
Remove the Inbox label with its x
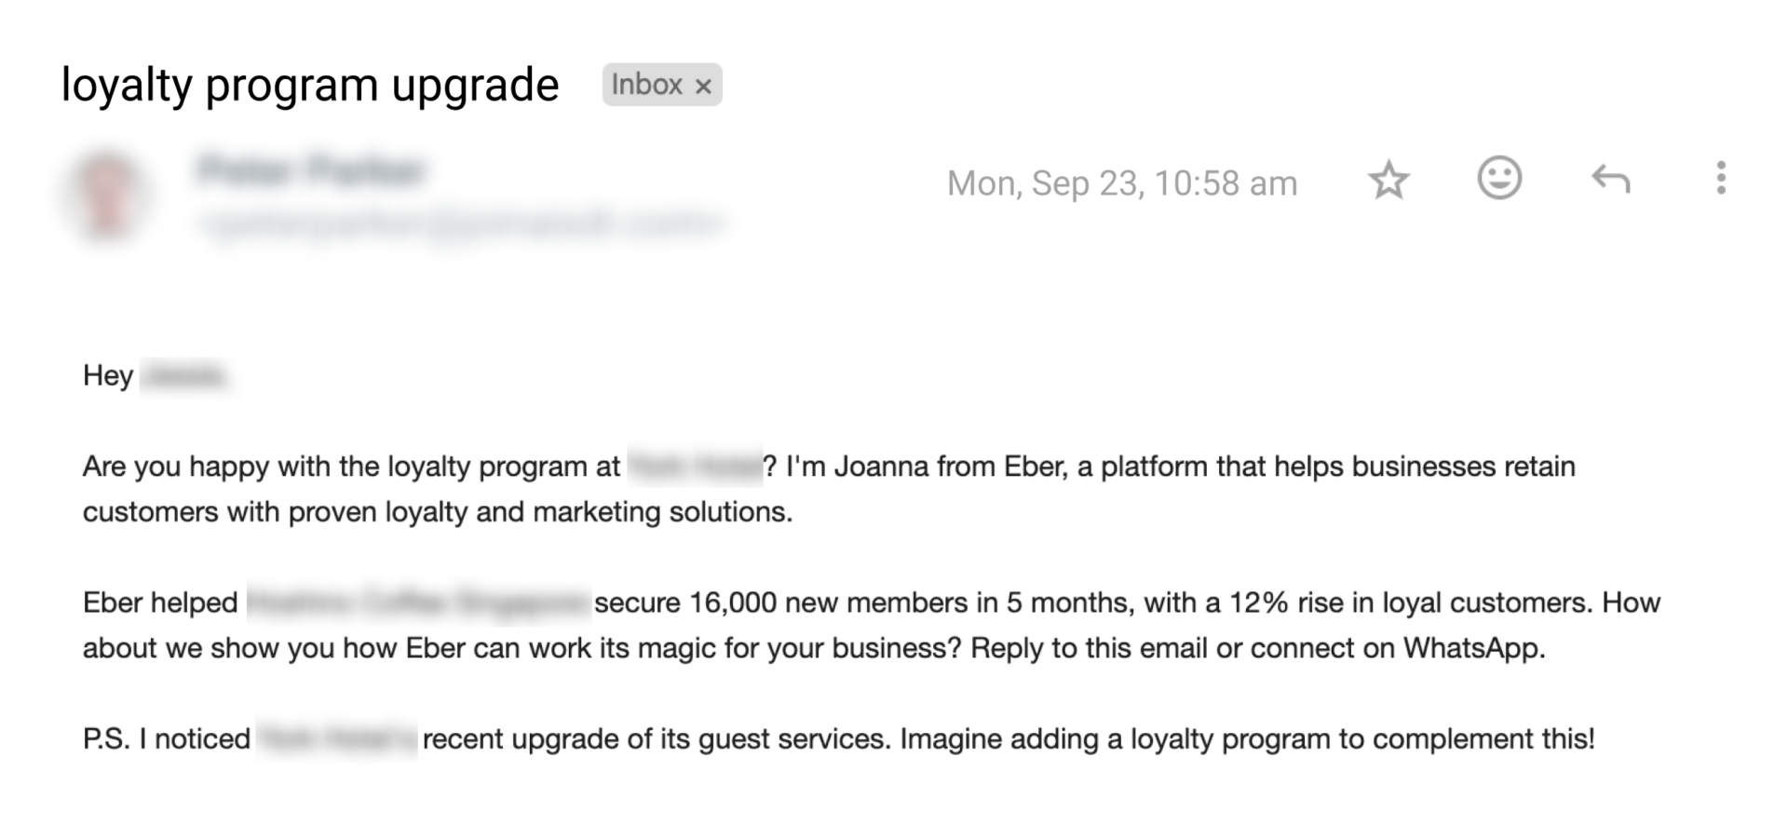[704, 87]
